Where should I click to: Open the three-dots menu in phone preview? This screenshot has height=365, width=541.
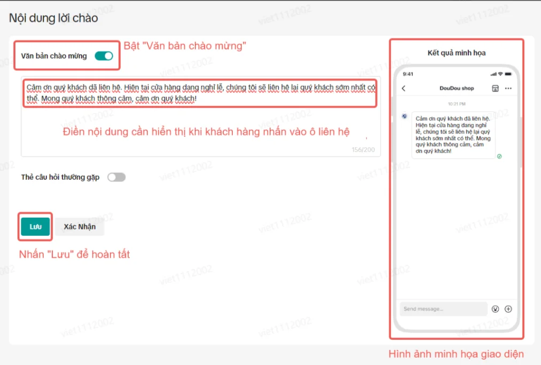[508, 88]
